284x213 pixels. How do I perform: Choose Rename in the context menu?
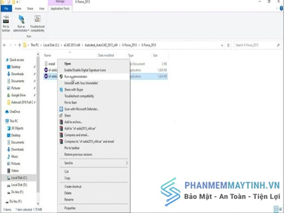click(94, 200)
